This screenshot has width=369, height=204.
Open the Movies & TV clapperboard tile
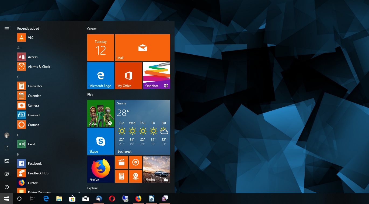(122, 162)
